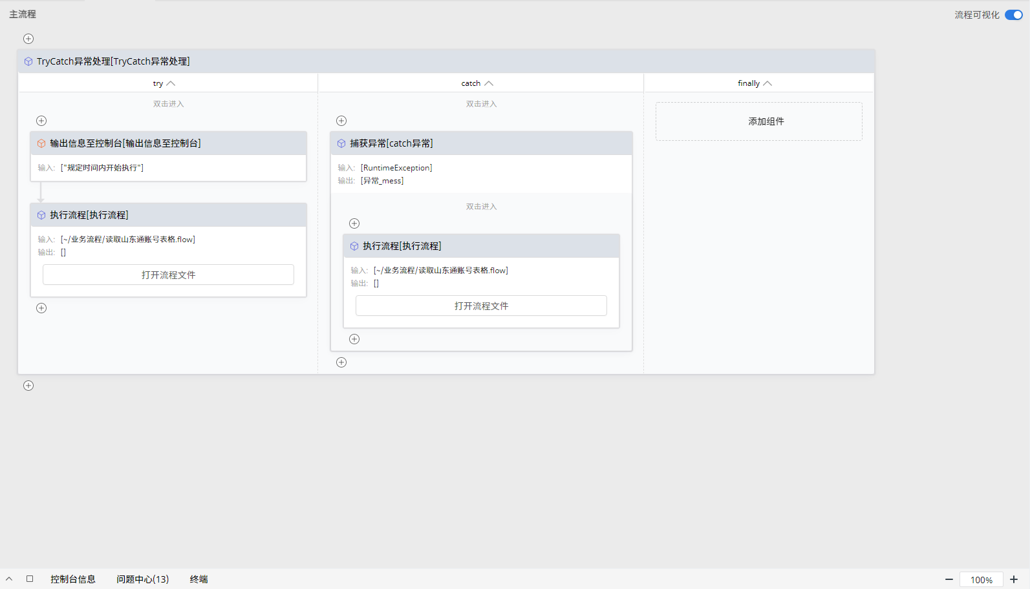1030x589 pixels.
Task: Click the 双击进入 hint inside 捕获异常
Action: (481, 207)
